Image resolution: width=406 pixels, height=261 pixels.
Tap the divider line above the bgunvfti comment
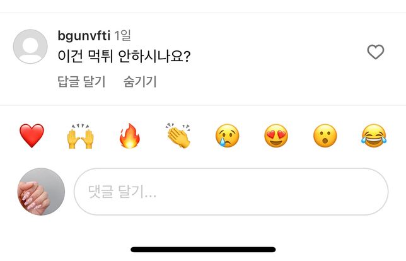tap(203, 13)
